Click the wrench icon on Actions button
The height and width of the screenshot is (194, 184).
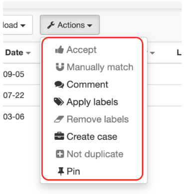click(x=51, y=25)
